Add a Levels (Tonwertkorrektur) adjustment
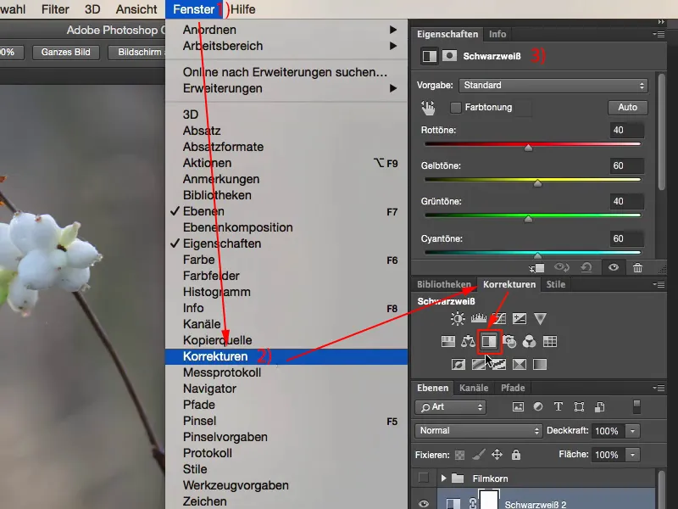Image resolution: width=678 pixels, height=509 pixels. click(x=479, y=319)
